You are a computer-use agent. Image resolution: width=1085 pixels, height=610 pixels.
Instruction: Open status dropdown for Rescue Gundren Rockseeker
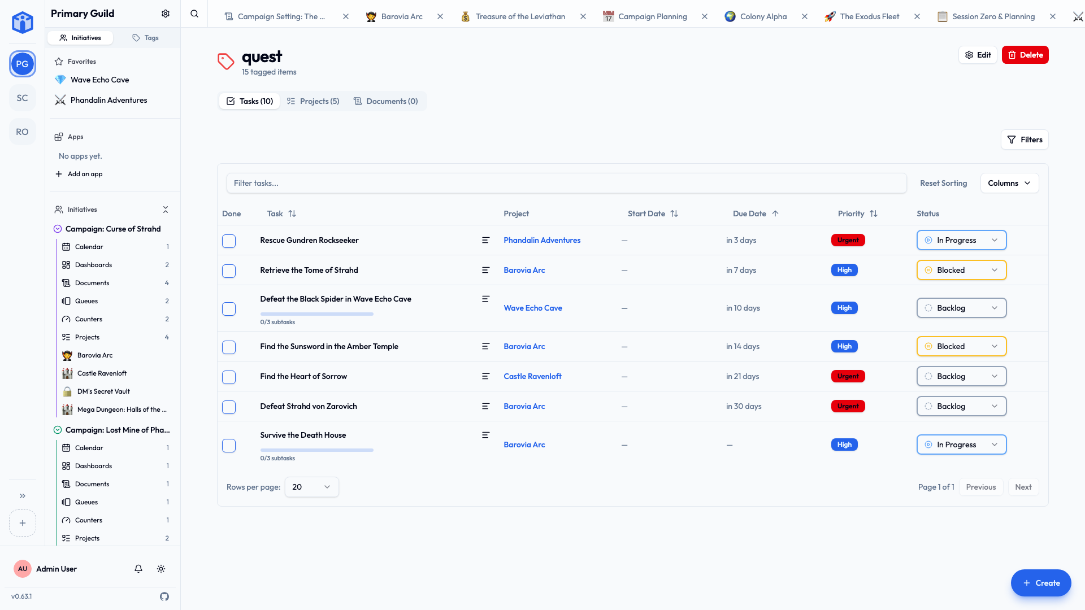961,240
